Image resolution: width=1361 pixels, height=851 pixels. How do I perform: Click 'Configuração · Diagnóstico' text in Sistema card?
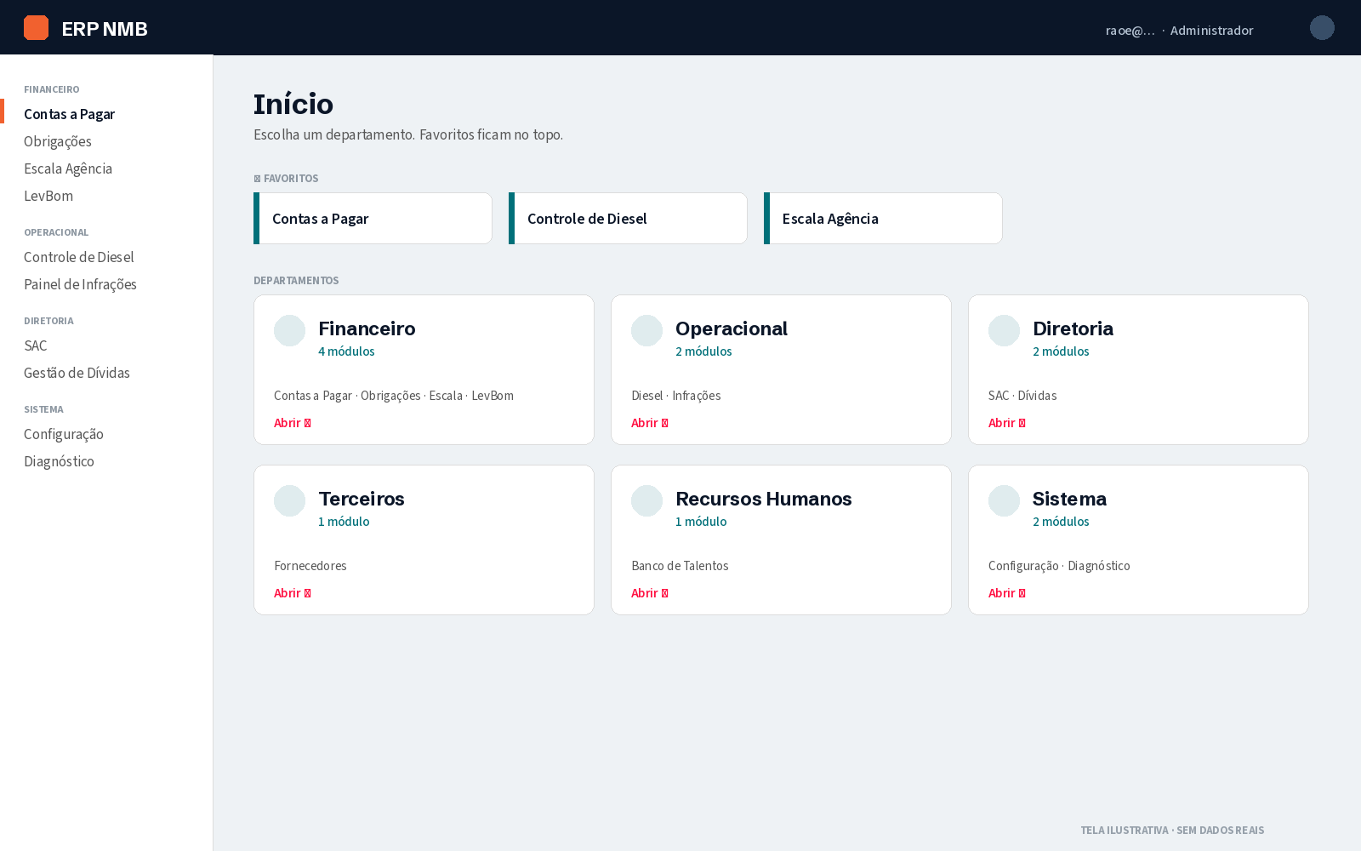(1059, 566)
